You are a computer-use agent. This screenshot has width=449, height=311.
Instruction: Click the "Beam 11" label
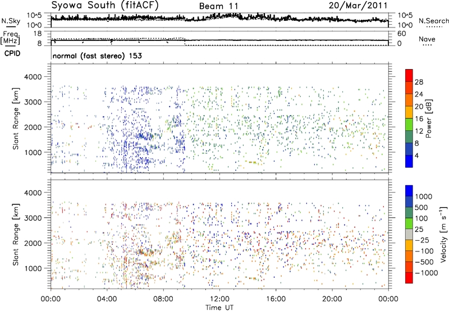point(218,6)
